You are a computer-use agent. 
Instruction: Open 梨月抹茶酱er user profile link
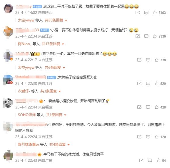point(28,144)
